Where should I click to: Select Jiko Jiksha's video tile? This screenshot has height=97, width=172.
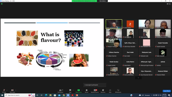114,33
